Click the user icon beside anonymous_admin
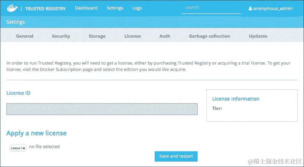Screen dimensions: 304x167 (250, 8)
